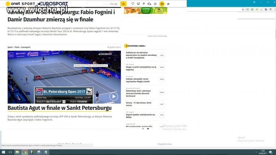Open news 'Kobiety po raz pierwszy wpuszczone na stadion'

(141, 55)
